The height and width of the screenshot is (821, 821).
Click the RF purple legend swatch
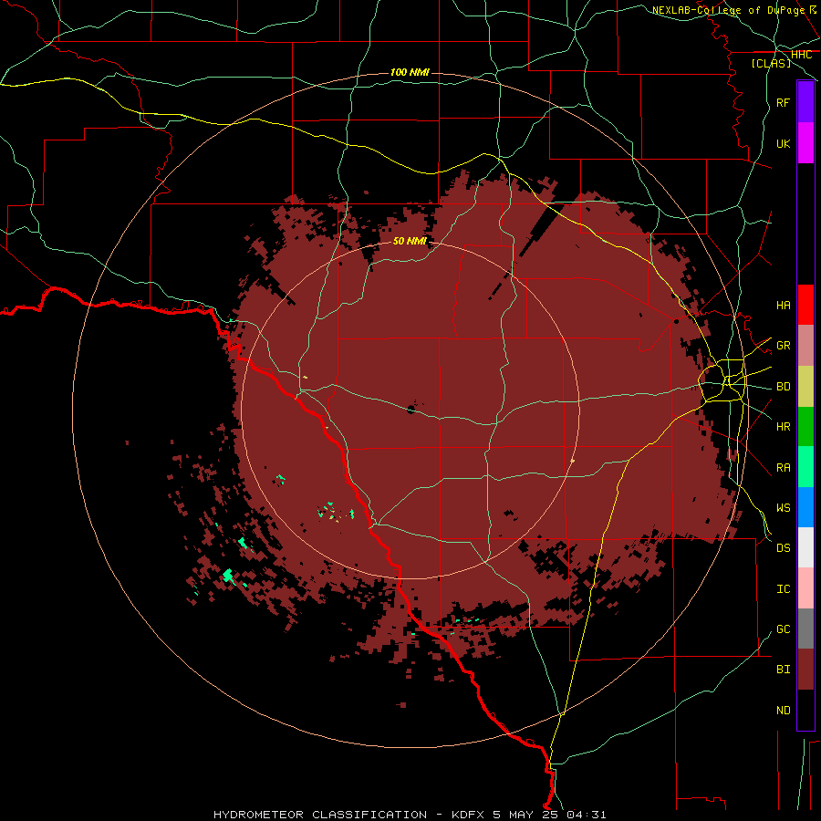click(x=805, y=102)
